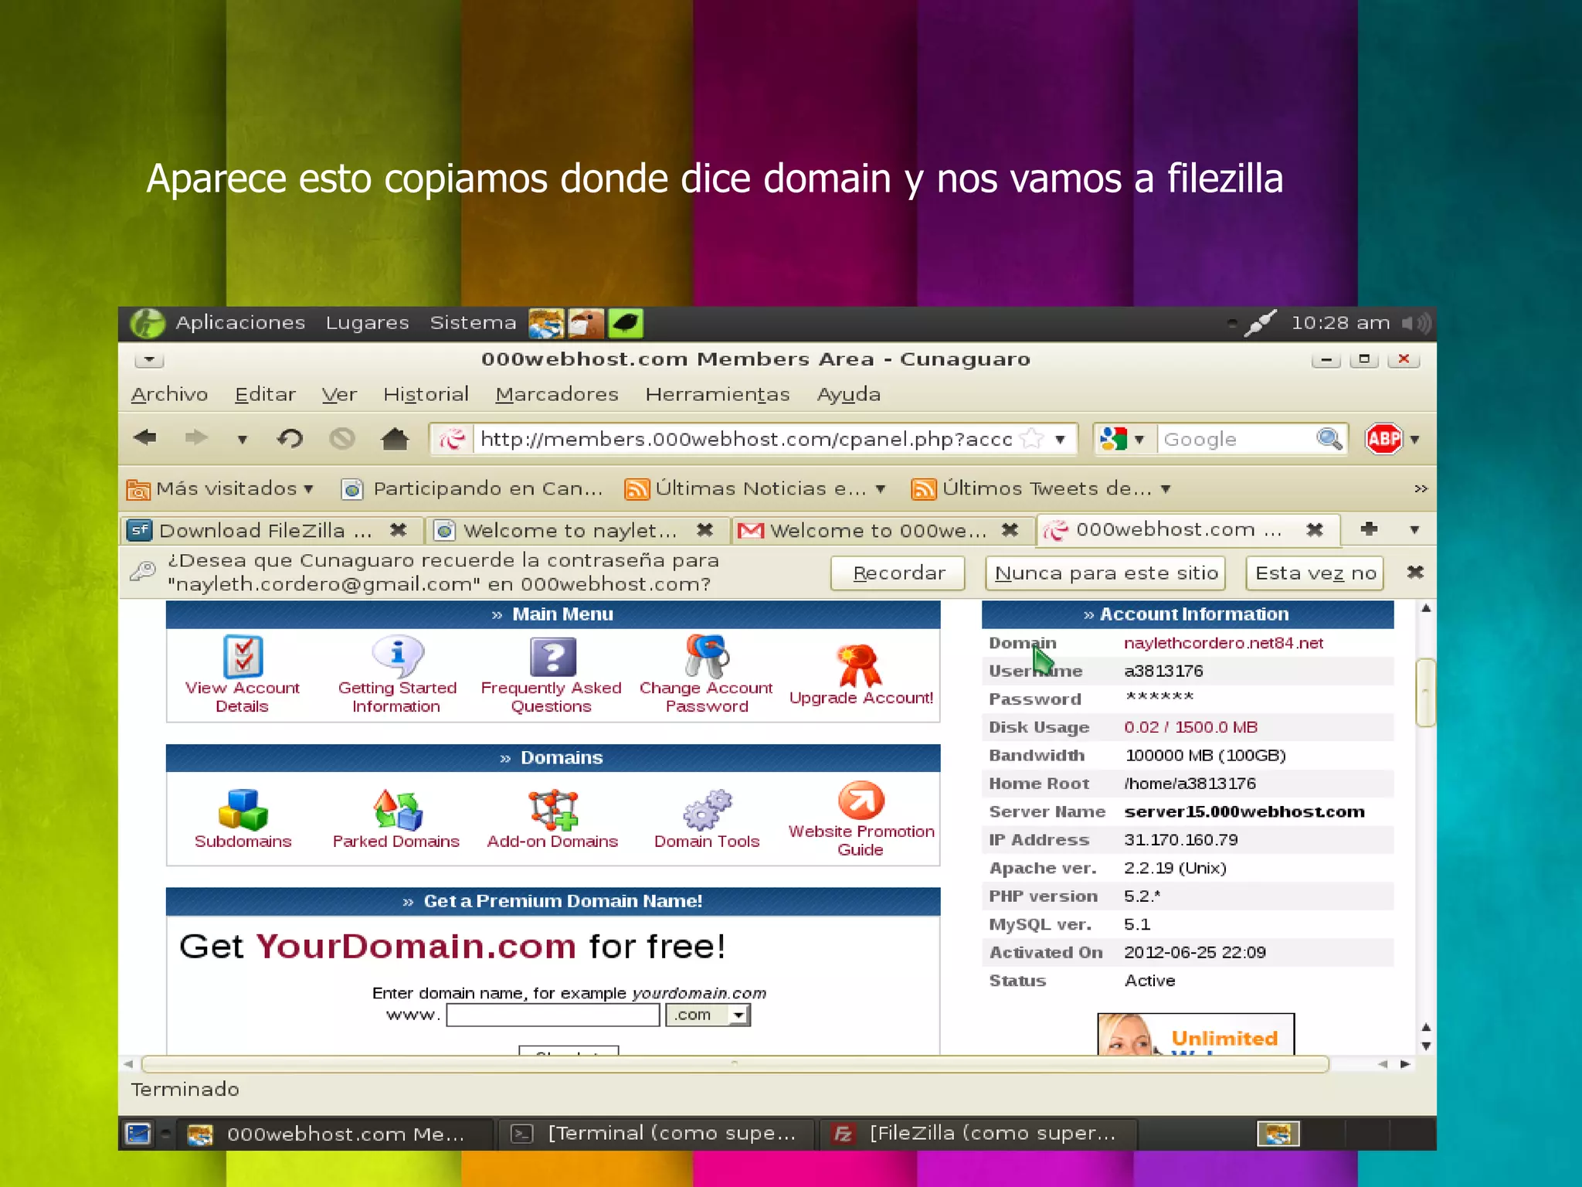
Task: Open the Historial menu
Action: 426,394
